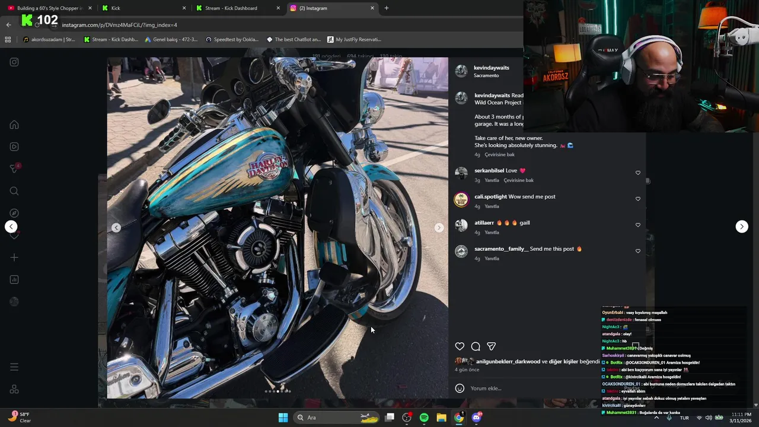The width and height of the screenshot is (759, 427).
Task: Click the comment bubble icon under post
Action: pos(476,346)
